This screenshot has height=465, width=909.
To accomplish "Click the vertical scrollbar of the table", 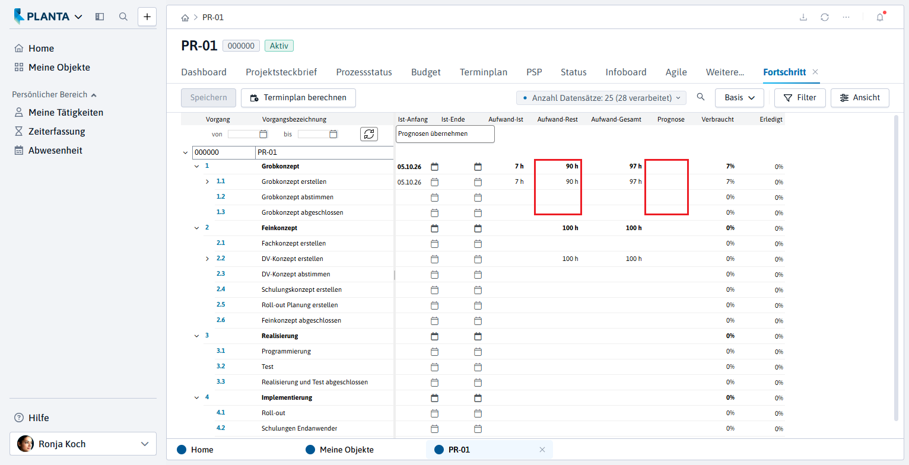I will [x=897, y=267].
